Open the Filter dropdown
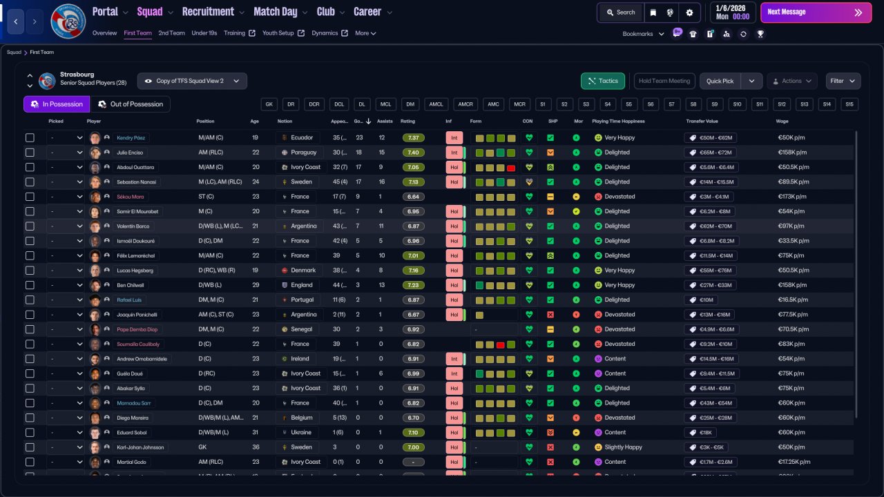 (843, 81)
